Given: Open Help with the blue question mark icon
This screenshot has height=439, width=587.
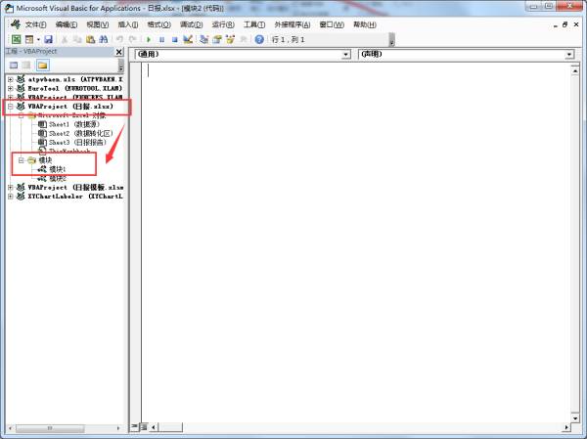Looking at the screenshot, I should 259,39.
